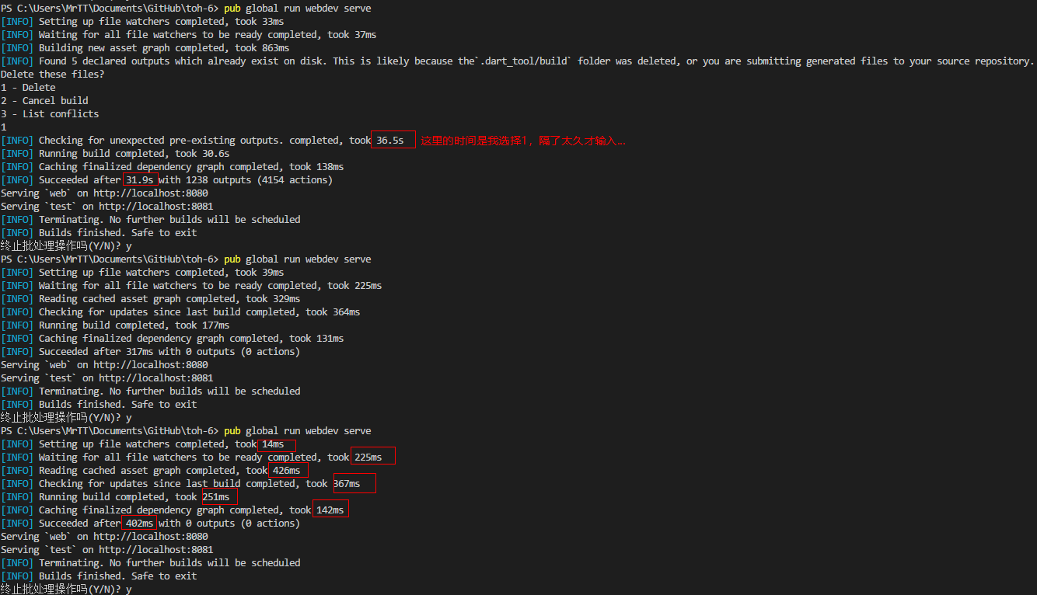The height and width of the screenshot is (595, 1037).
Task: Click the red-boxed 426ms value
Action: 287,471
